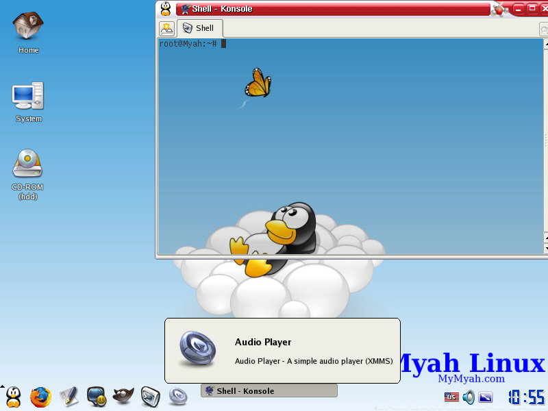Open the penguin start menu in the panel
Screen dimensions: 548x411
(x=14, y=397)
